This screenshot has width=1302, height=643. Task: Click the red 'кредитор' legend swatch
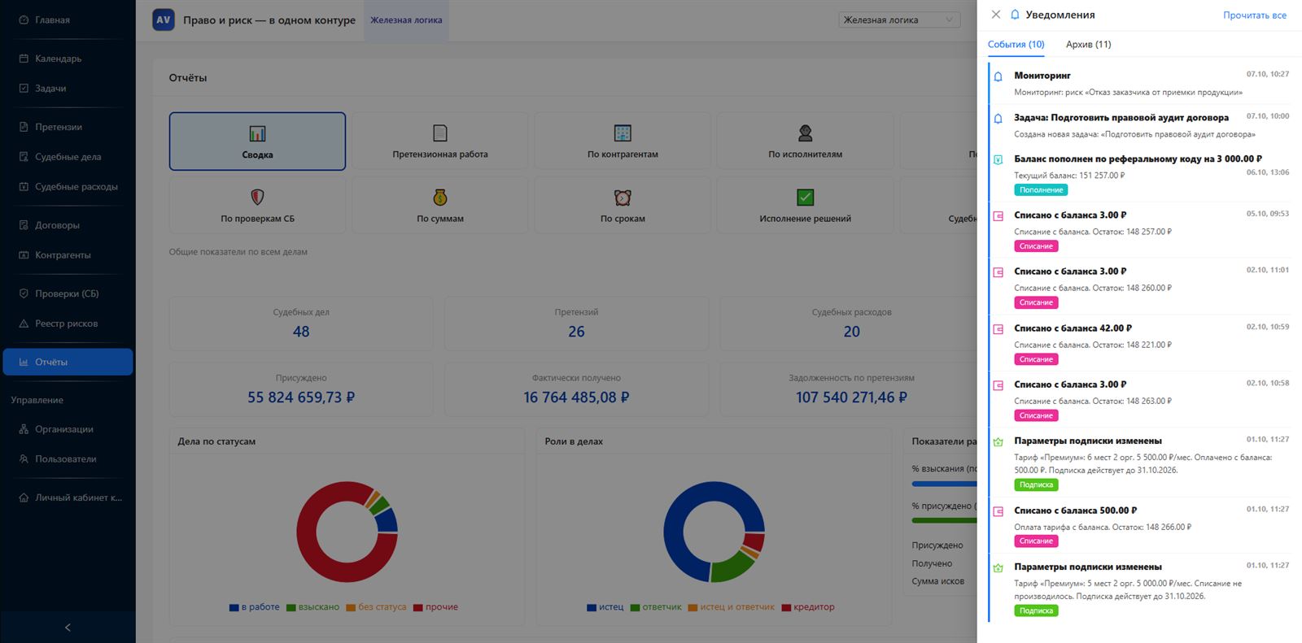click(x=787, y=608)
